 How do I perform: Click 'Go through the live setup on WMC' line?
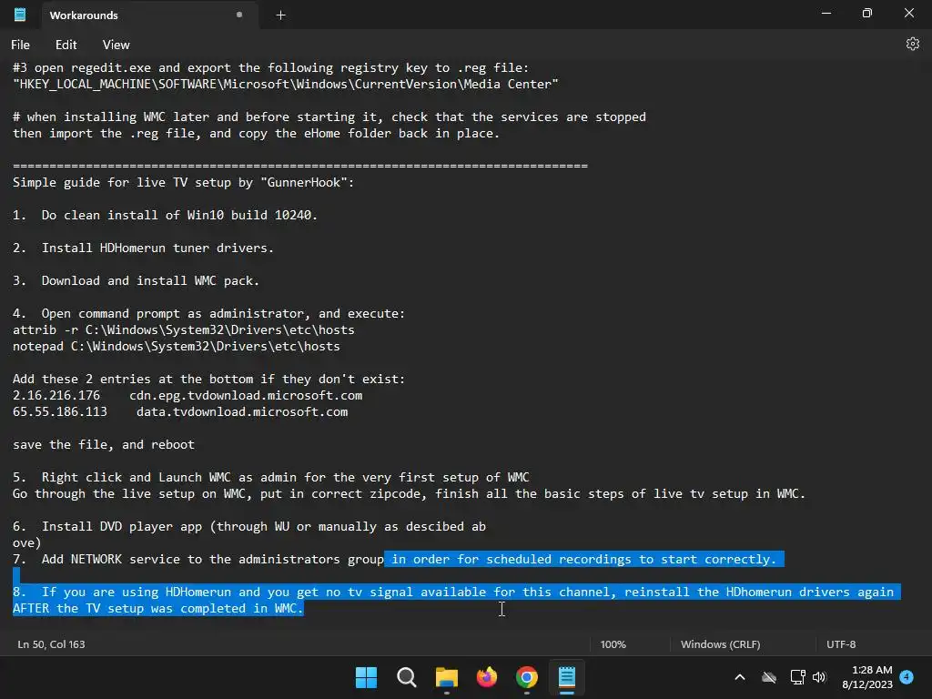pos(409,494)
